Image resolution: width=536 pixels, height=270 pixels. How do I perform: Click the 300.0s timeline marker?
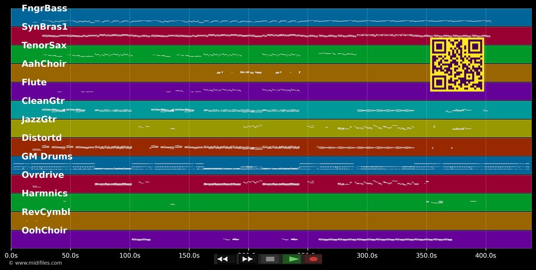367,256
